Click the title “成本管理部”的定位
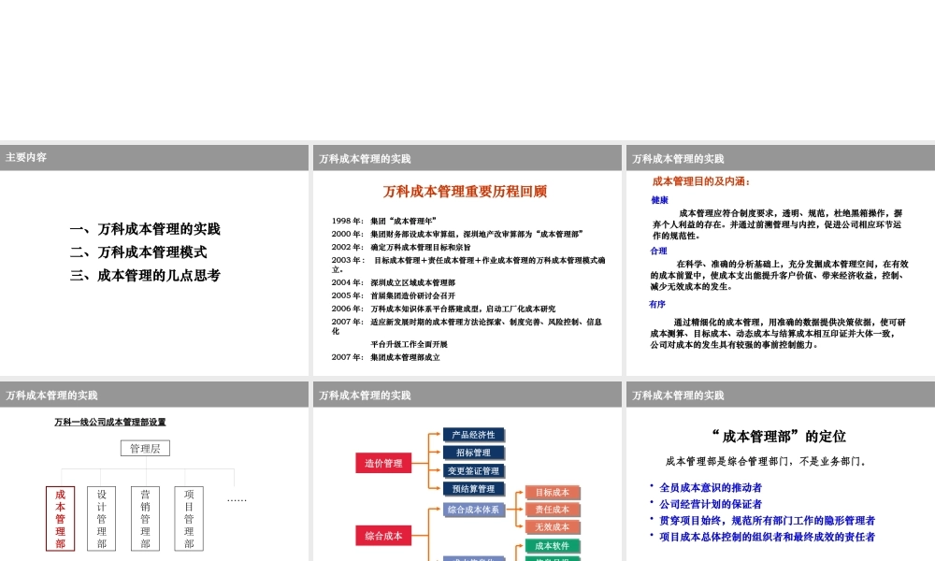This screenshot has height=561, width=935. (779, 437)
